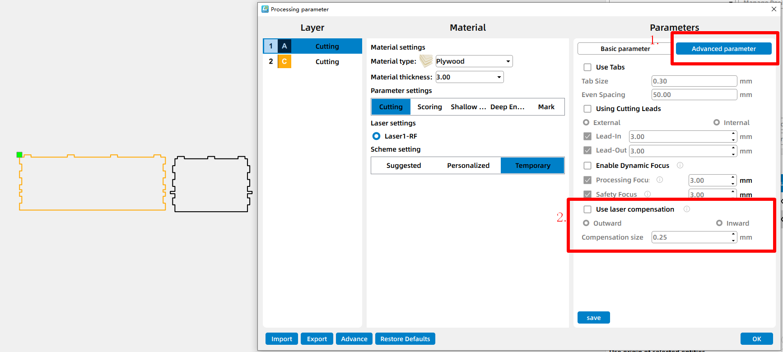
Task: Select the Internal leads radio button
Action: coord(717,122)
